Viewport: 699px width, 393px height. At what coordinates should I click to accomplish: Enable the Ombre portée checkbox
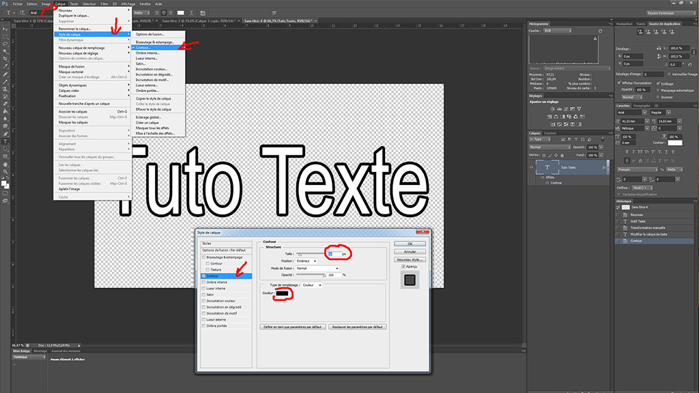click(x=203, y=325)
